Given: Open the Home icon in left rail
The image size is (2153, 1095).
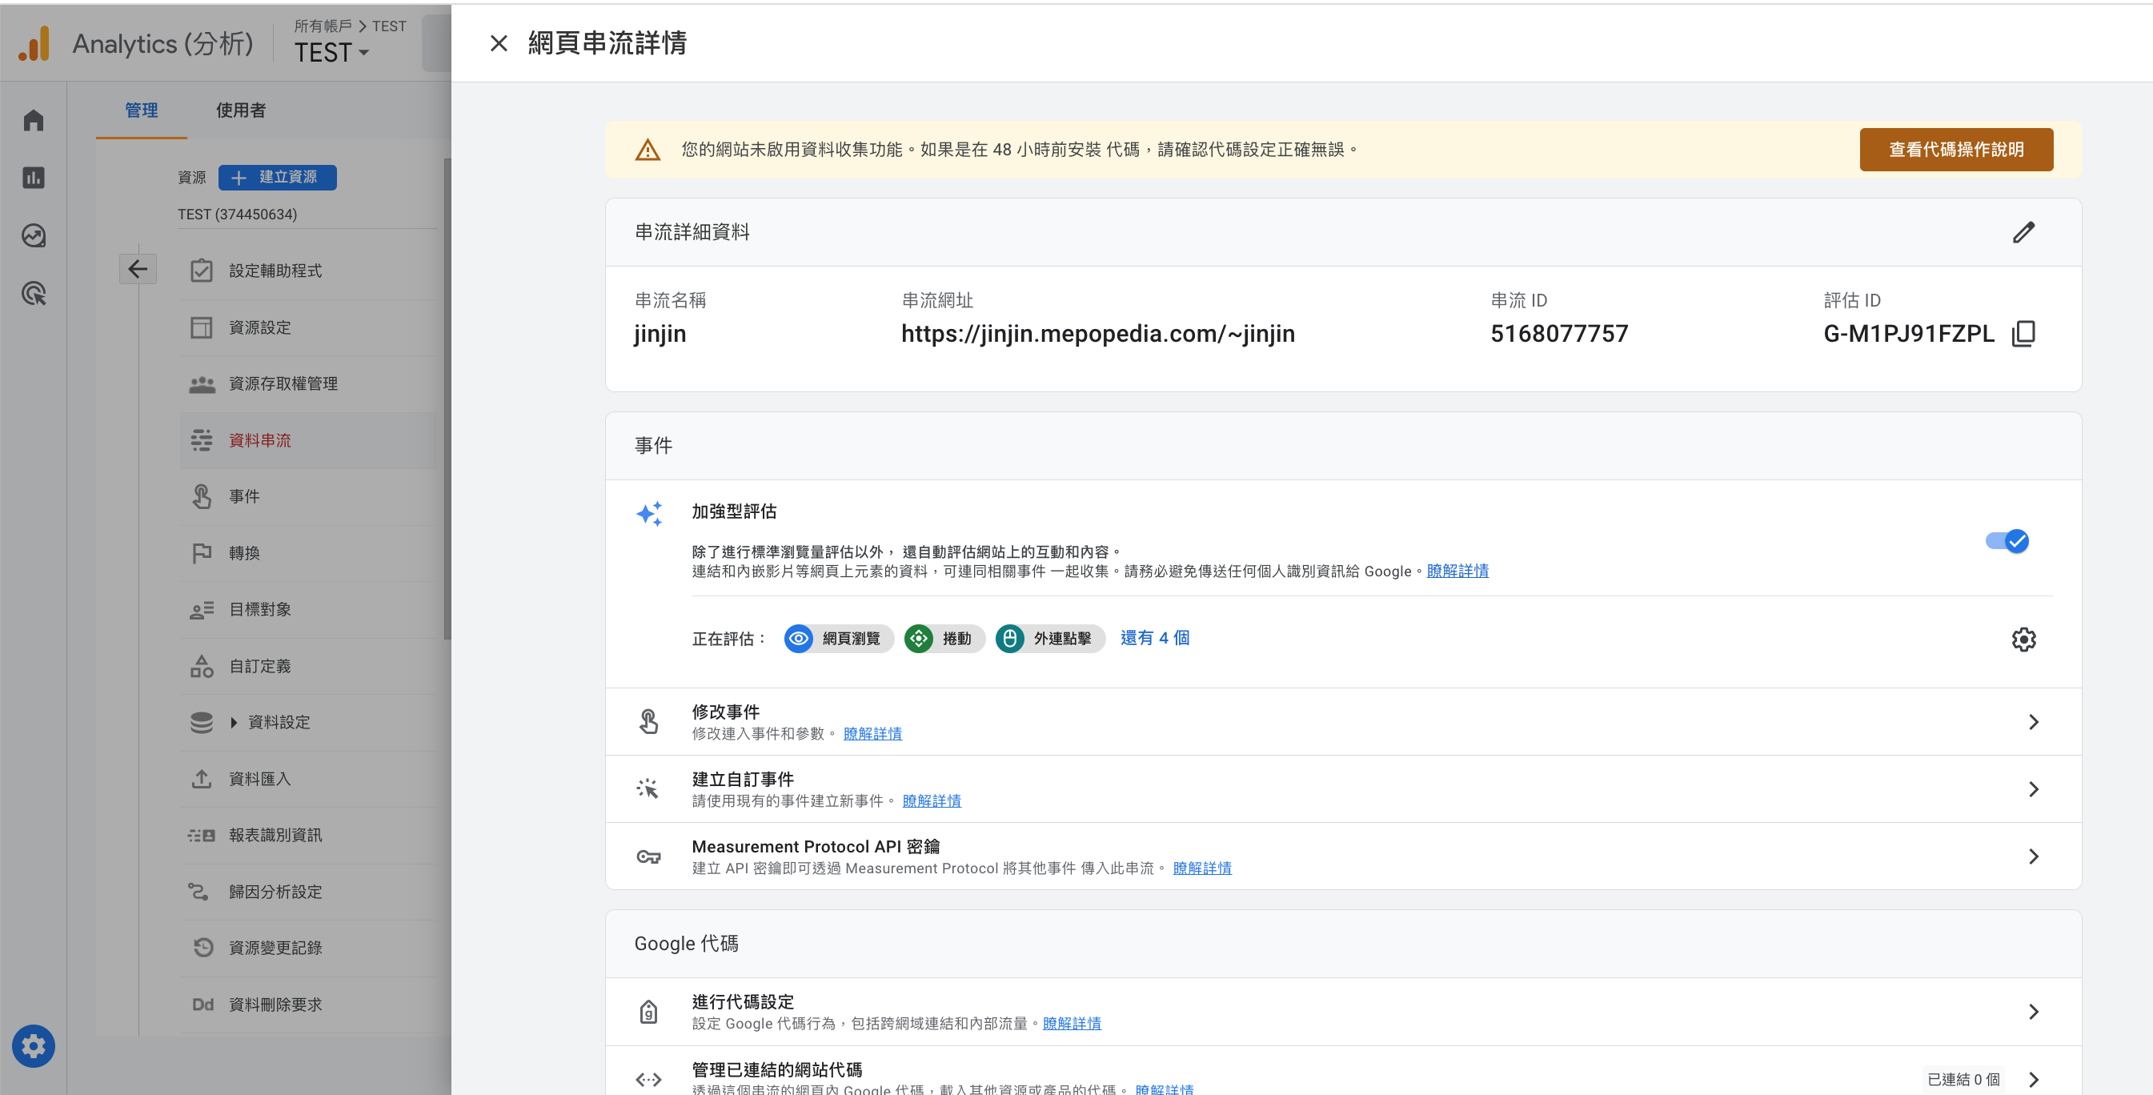Looking at the screenshot, I should pos(34,121).
